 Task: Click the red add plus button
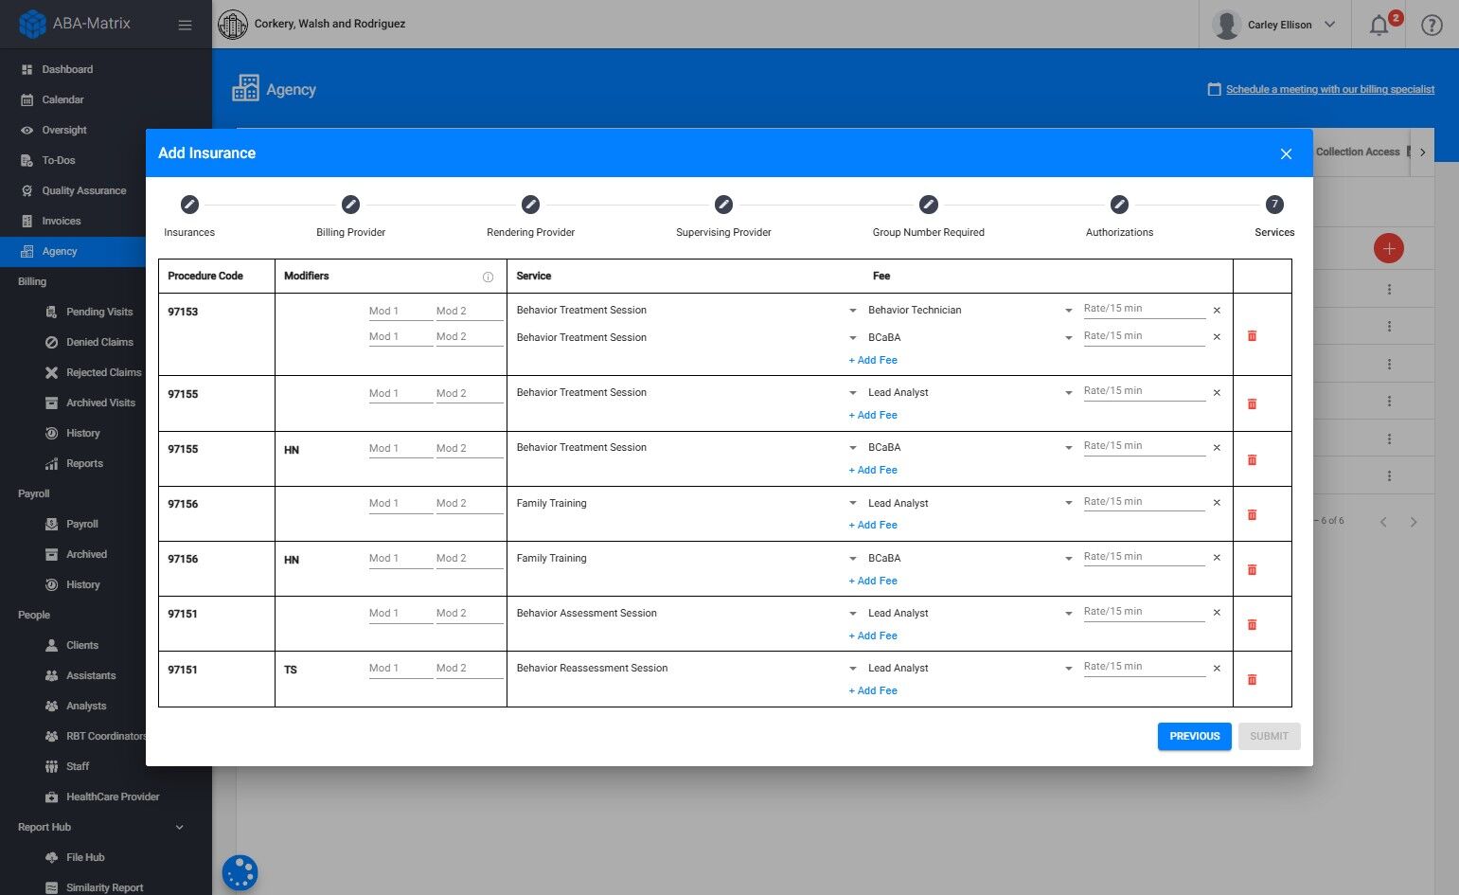[x=1388, y=248]
